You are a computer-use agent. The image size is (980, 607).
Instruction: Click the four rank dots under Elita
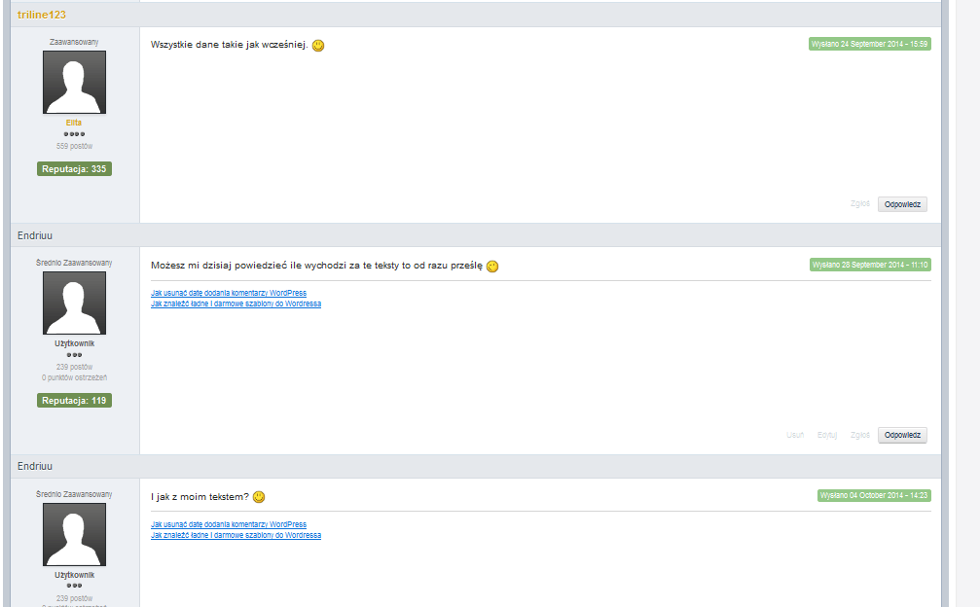(x=74, y=134)
